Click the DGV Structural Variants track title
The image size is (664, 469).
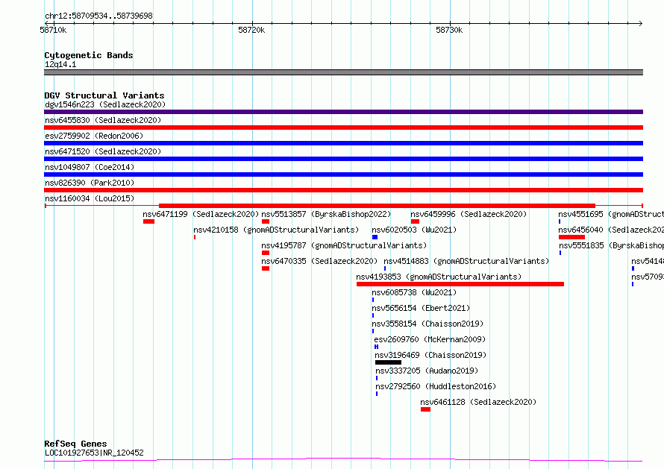[x=104, y=95]
